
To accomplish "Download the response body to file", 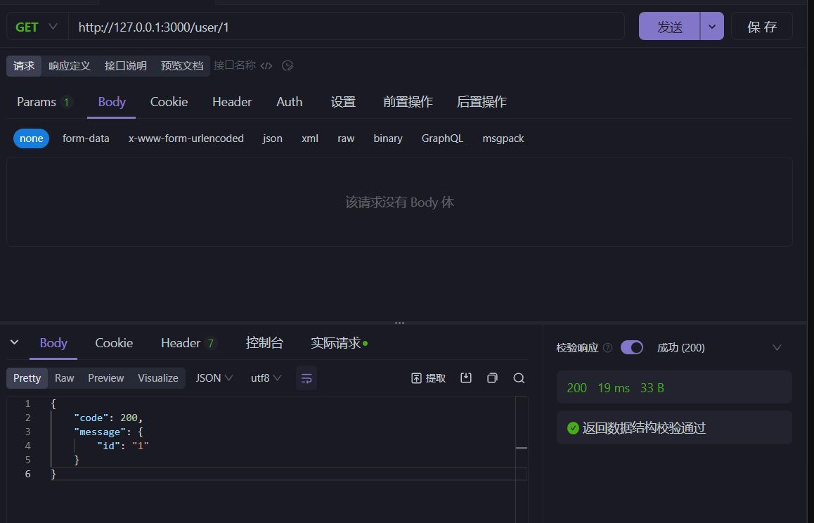I will pyautogui.click(x=465, y=378).
